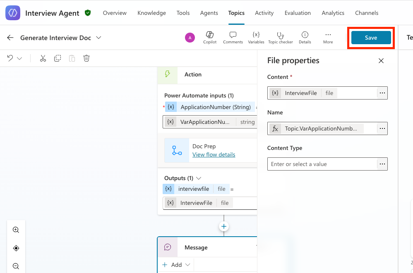Zoom in on the canvas

tap(16, 230)
